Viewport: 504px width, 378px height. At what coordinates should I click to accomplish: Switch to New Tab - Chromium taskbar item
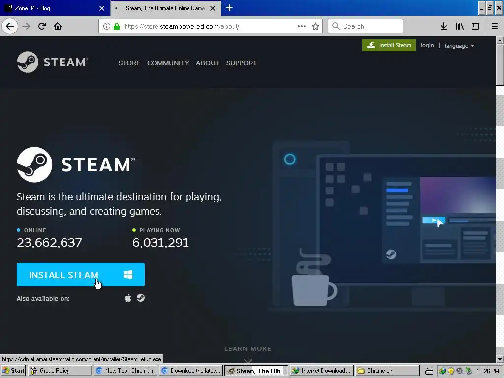[x=126, y=371]
